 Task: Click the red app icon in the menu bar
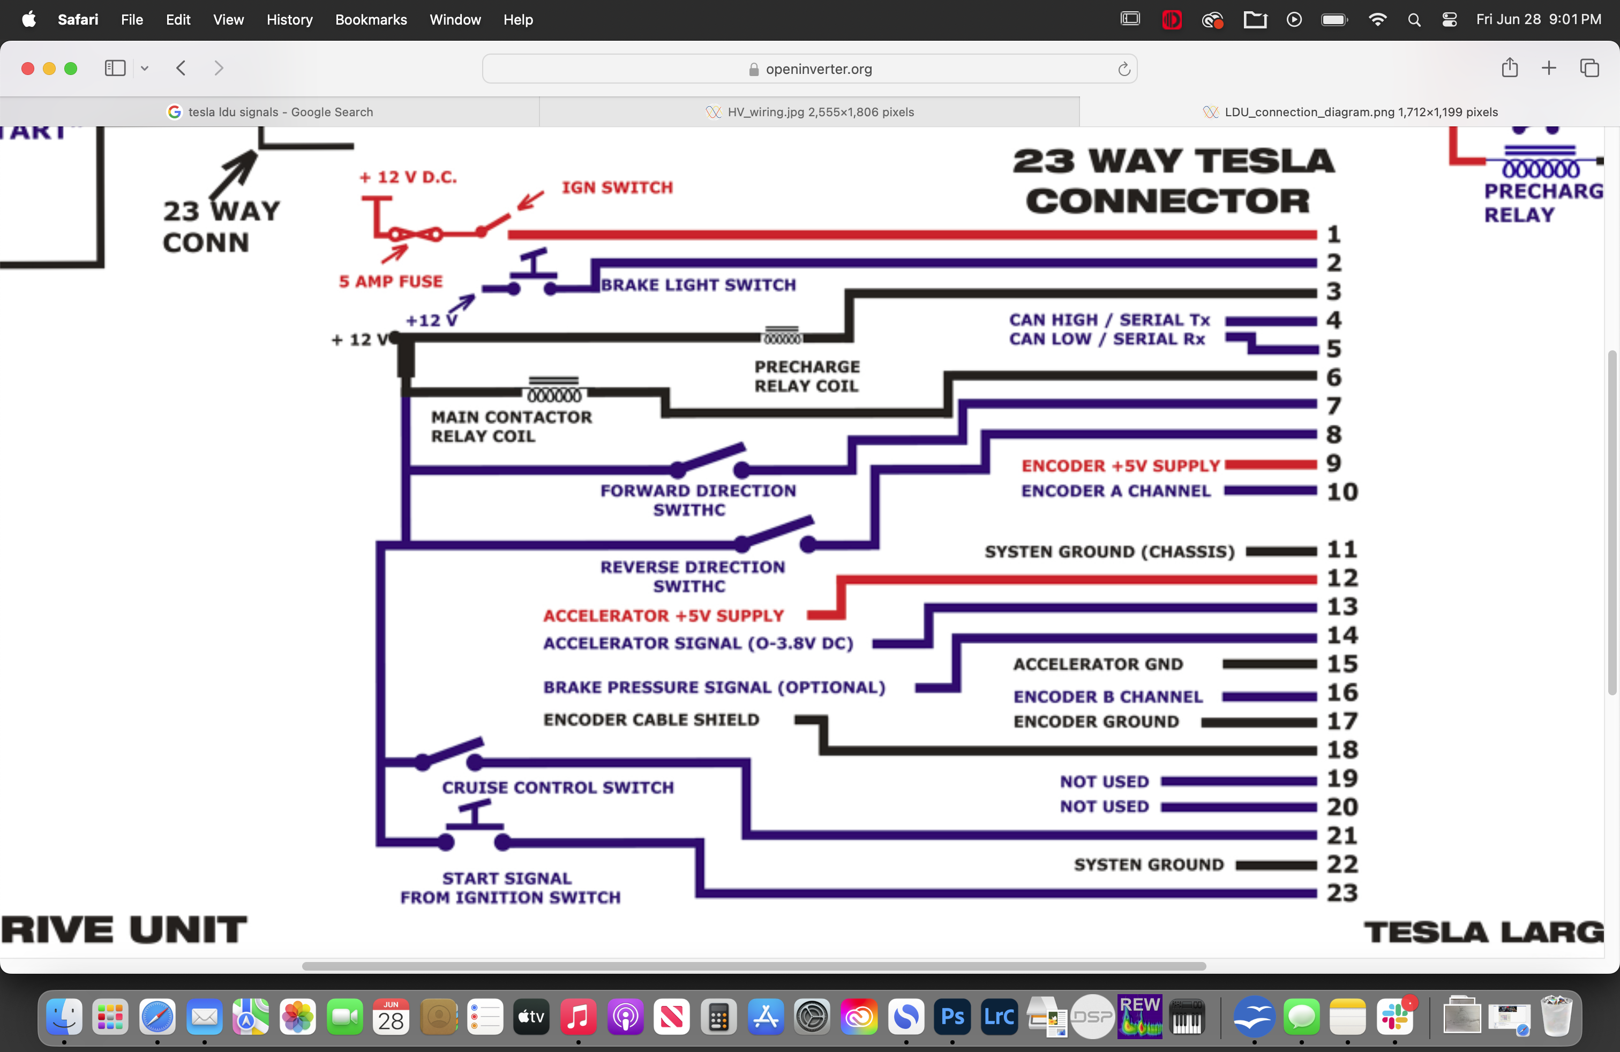(x=1172, y=20)
